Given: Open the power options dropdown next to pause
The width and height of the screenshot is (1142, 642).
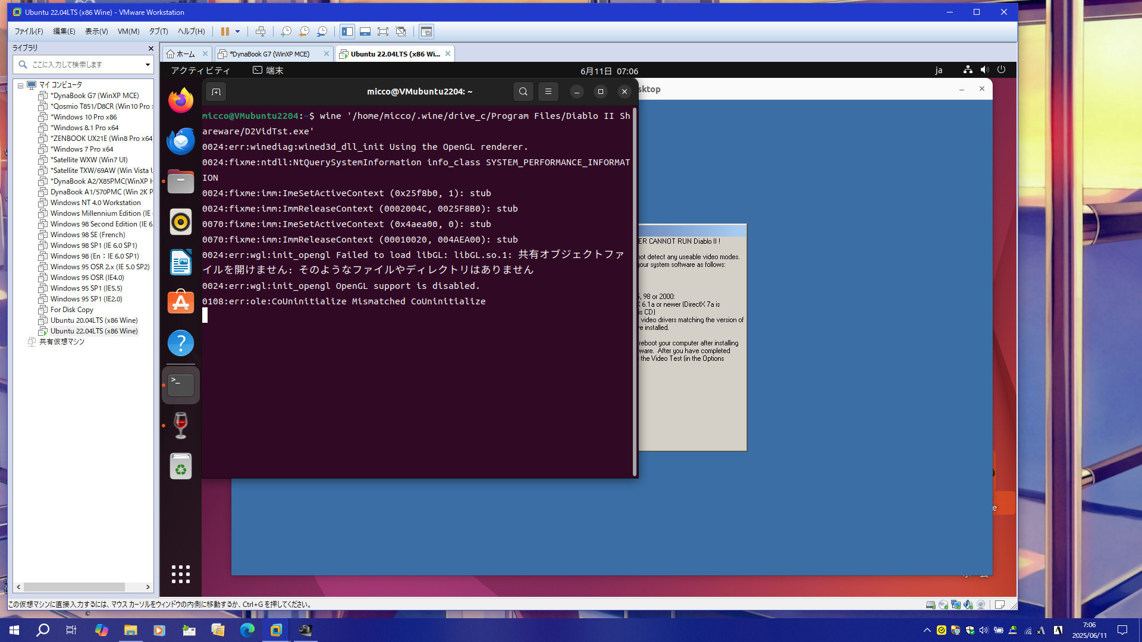Looking at the screenshot, I should (237, 32).
